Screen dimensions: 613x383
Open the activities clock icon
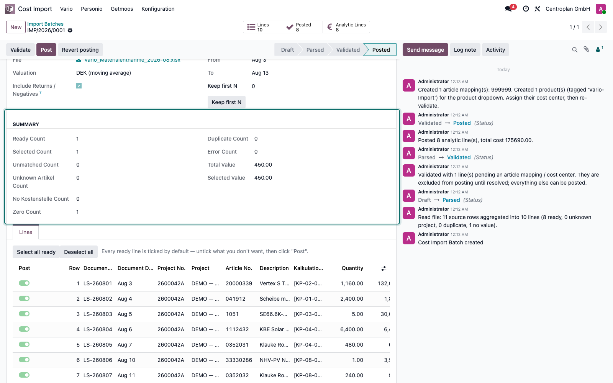[x=526, y=9]
